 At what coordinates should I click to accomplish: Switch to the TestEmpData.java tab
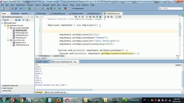click(x=58, y=13)
